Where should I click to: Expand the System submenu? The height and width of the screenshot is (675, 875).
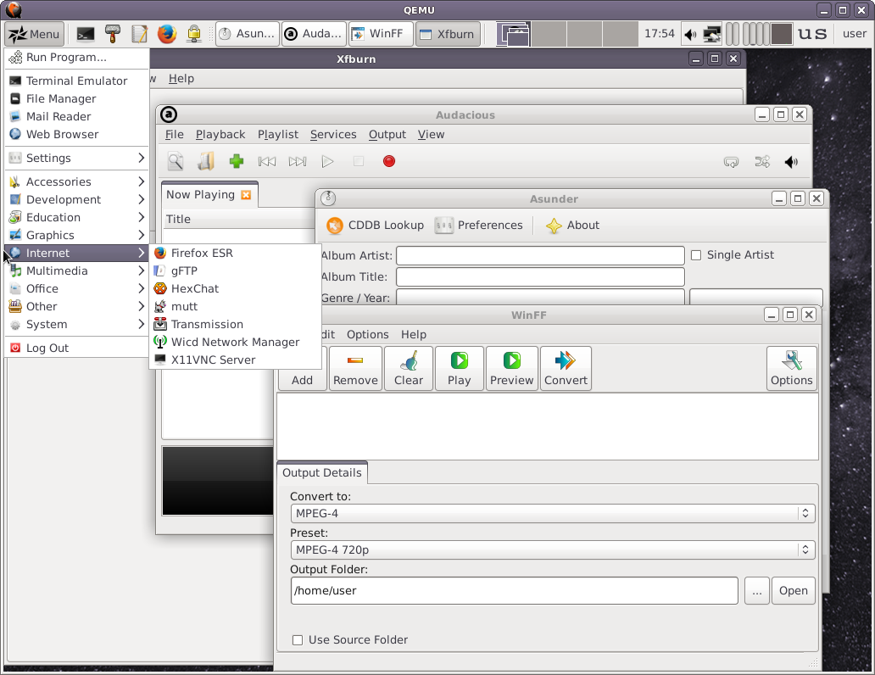click(76, 325)
